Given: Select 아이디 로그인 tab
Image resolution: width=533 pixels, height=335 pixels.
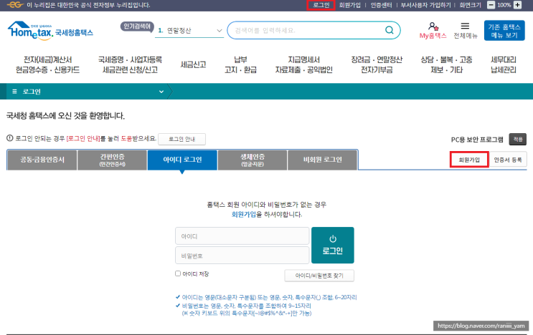Looking at the screenshot, I should (x=182, y=160).
